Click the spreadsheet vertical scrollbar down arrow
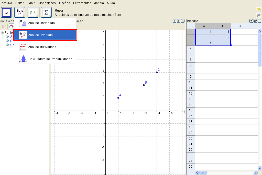Image resolution: width=262 pixels, height=175 pixels. pyautogui.click(x=260, y=168)
